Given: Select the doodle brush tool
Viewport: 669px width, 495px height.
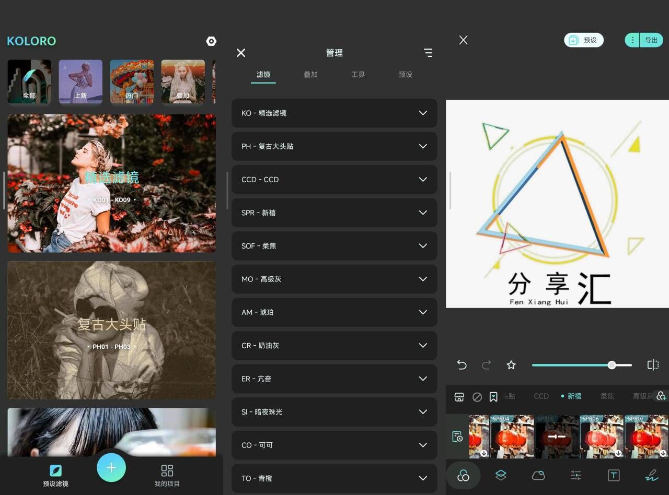Looking at the screenshot, I should point(651,475).
